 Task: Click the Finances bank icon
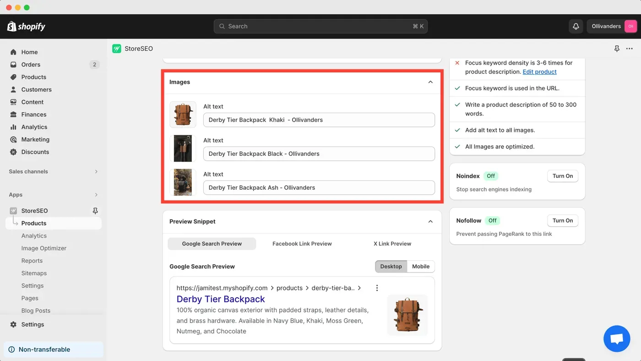point(13,115)
